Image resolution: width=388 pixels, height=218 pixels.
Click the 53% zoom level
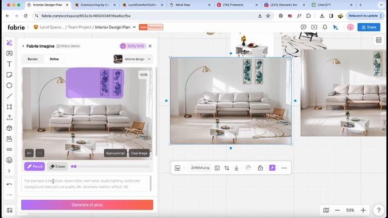click(350, 210)
